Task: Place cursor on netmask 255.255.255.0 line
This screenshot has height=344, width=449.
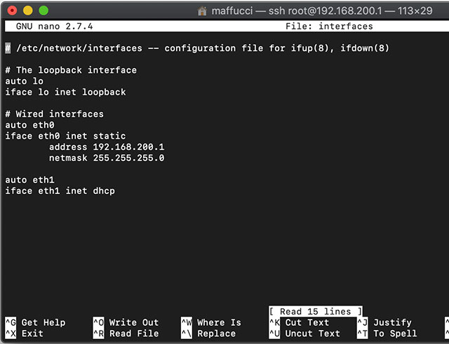Action: tap(106, 158)
